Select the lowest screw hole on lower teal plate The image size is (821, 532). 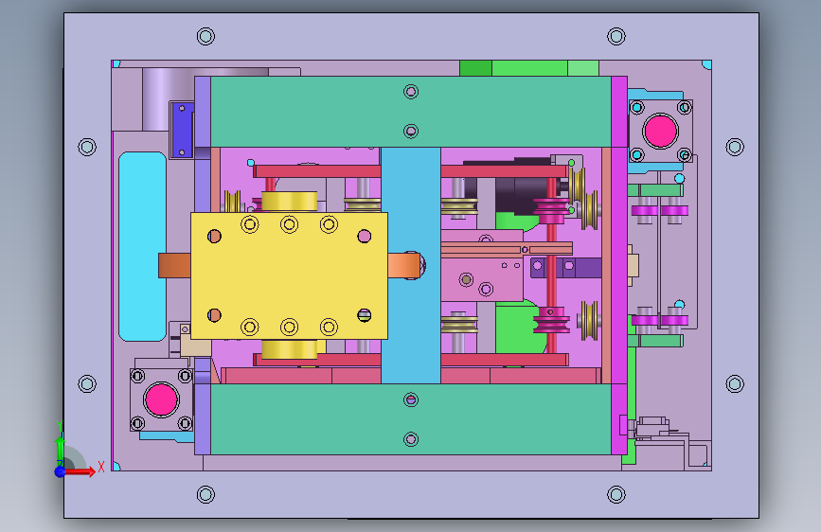click(411, 439)
